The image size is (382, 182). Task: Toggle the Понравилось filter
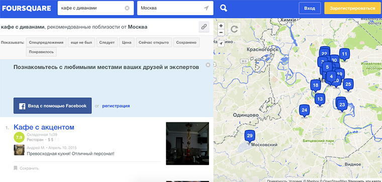pos(41,52)
